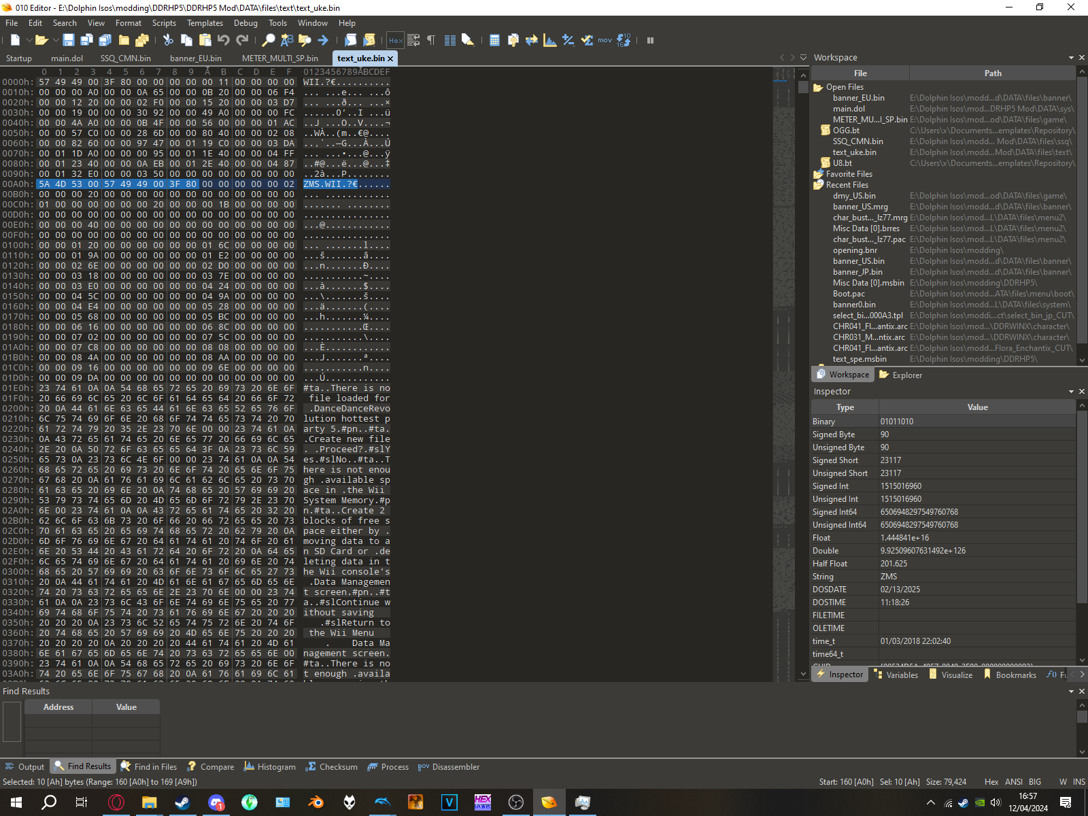Image resolution: width=1088 pixels, height=816 pixels.
Task: Open Dolphin emulator from the taskbar
Action: pos(383,802)
